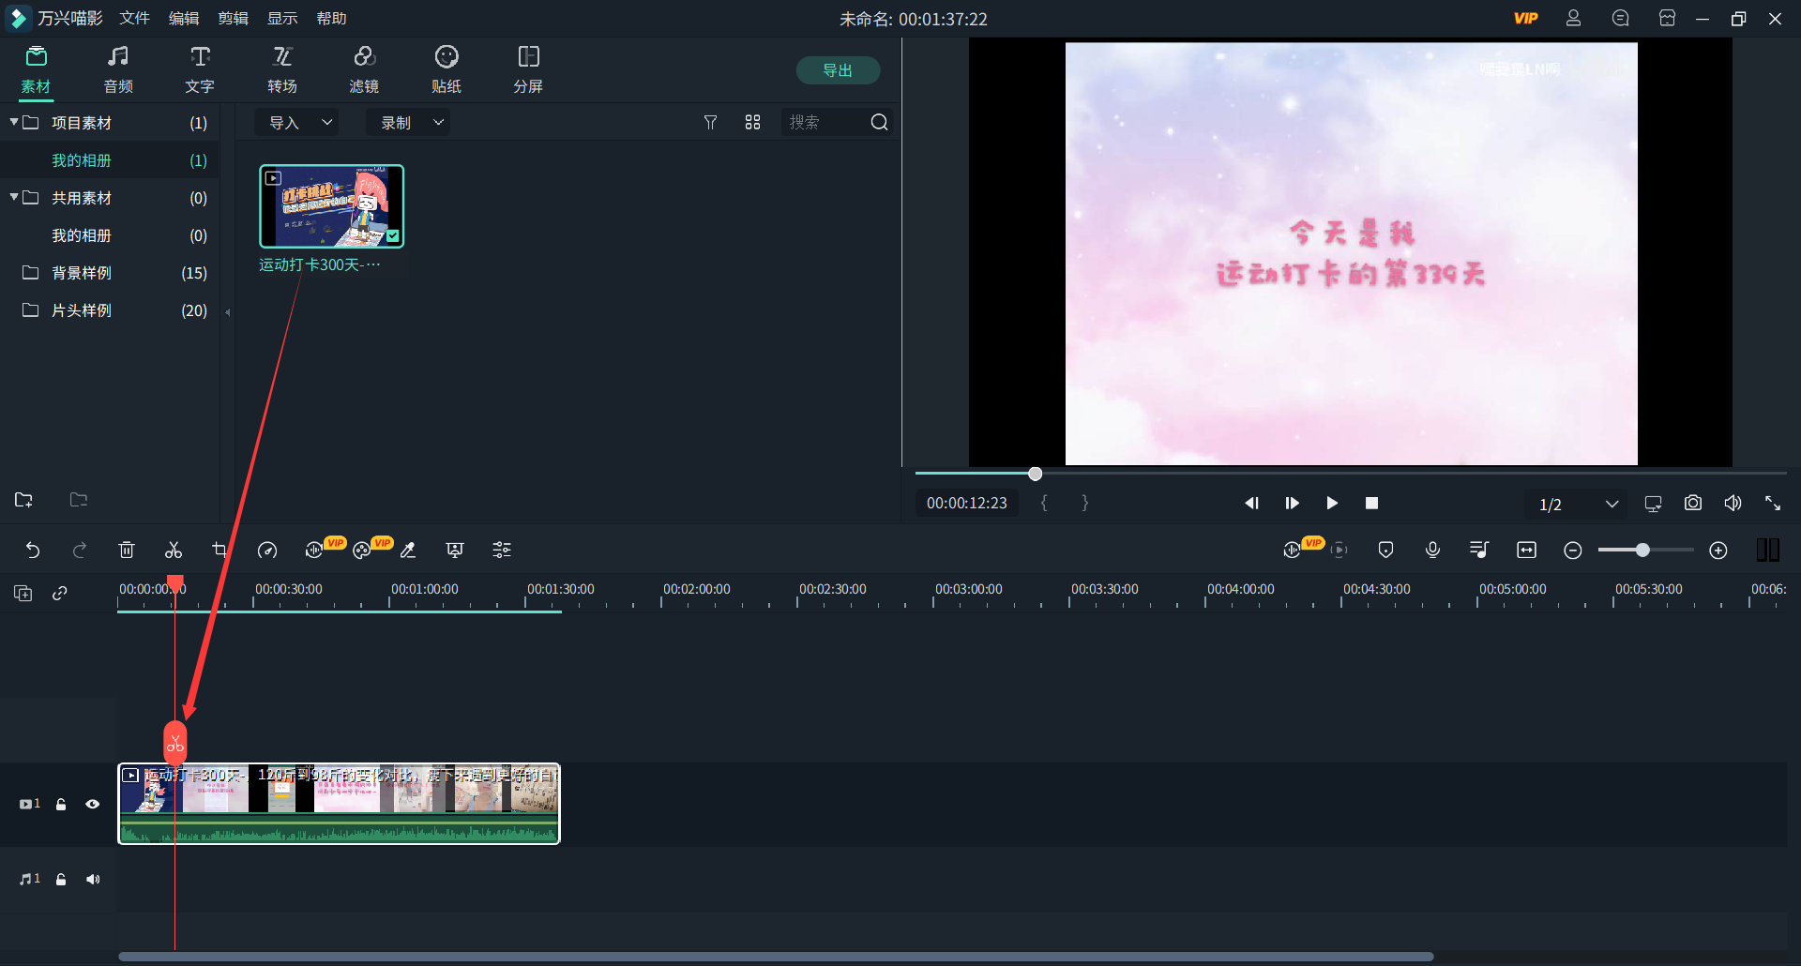Open the speed adjustment tool

pos(267,551)
